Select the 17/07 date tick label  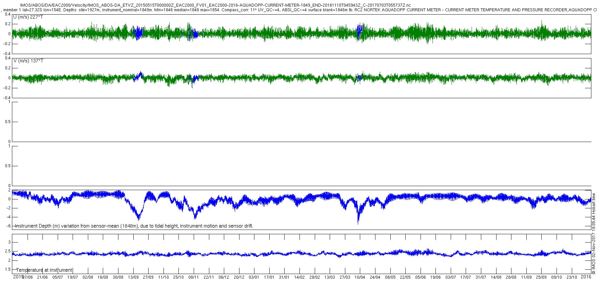[466, 277]
